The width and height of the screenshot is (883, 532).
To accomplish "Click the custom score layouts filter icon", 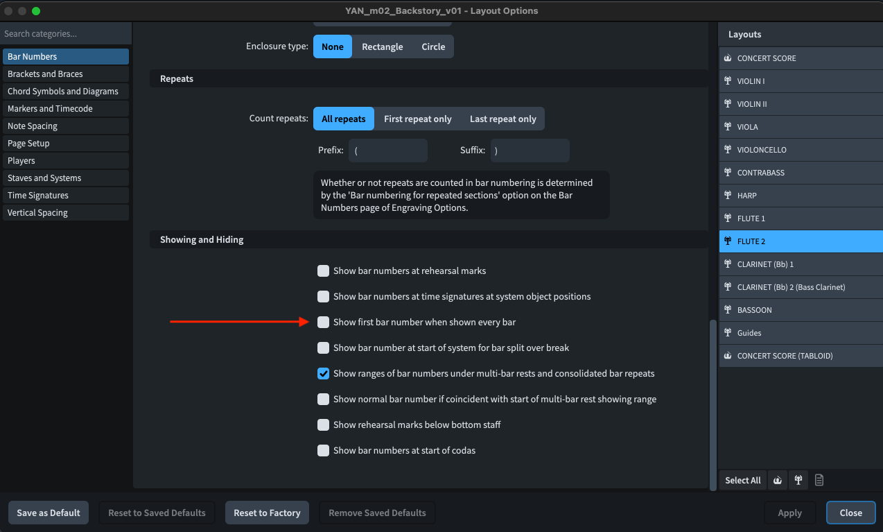I will 819,480.
